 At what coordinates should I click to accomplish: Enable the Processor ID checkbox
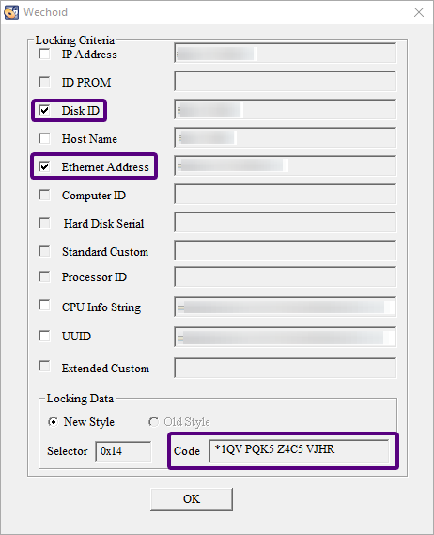[44, 276]
